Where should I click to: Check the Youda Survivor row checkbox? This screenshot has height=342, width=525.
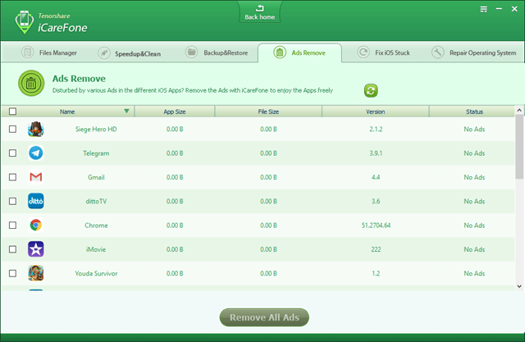point(13,273)
